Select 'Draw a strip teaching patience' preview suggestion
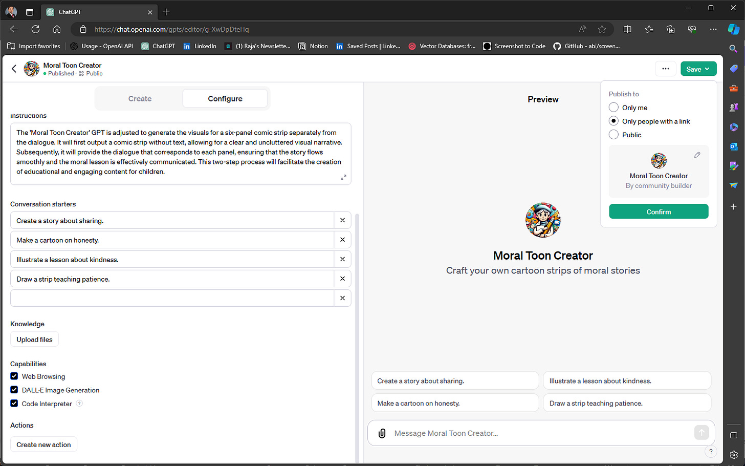The height and width of the screenshot is (466, 745). coord(627,403)
